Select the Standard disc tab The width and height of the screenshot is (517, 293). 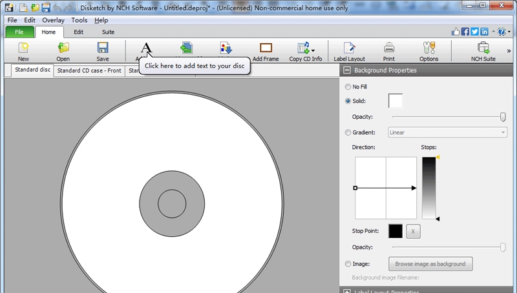pyautogui.click(x=33, y=70)
